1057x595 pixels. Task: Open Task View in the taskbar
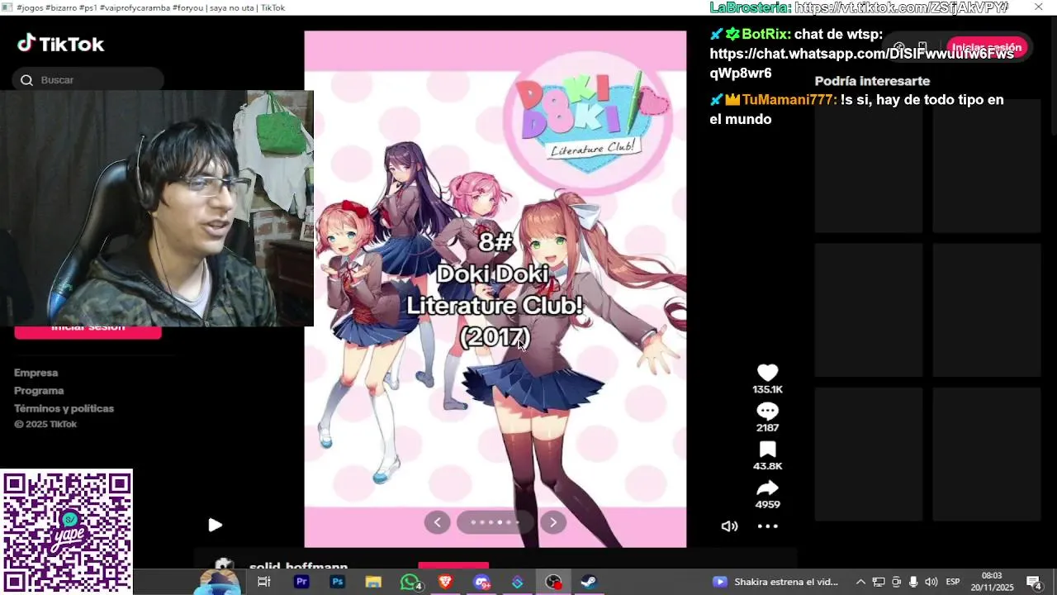264,582
